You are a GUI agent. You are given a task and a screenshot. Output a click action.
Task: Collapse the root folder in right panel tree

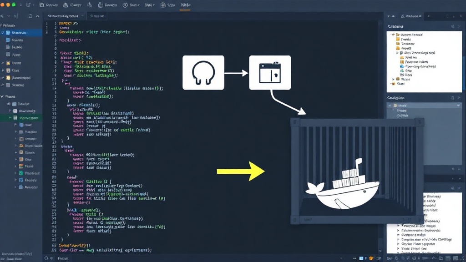tap(393, 35)
